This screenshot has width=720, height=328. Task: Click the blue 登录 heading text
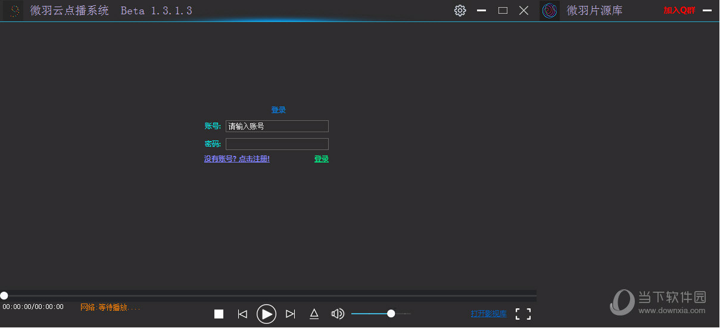coord(279,110)
